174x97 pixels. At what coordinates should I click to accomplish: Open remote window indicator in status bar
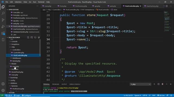(x=2, y=95)
